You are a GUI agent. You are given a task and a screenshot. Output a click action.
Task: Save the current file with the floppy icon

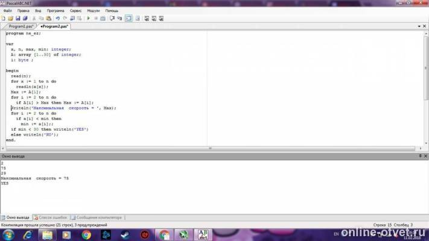pyautogui.click(x=17, y=18)
